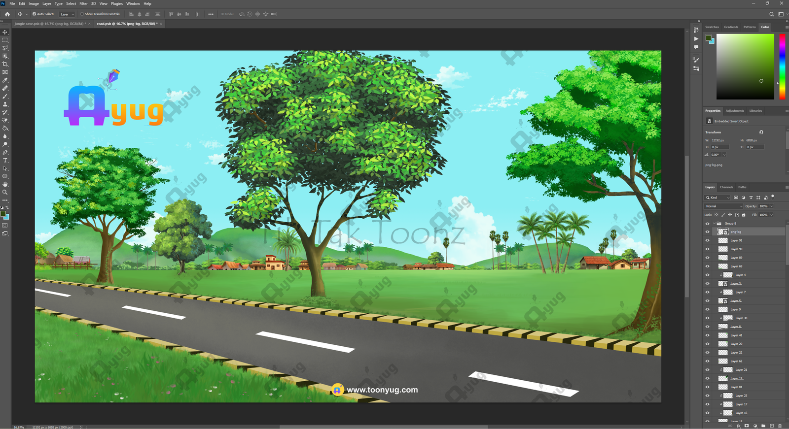Select the Eyedropper tool
Viewport: 789px width, 429px height.
tap(5, 80)
